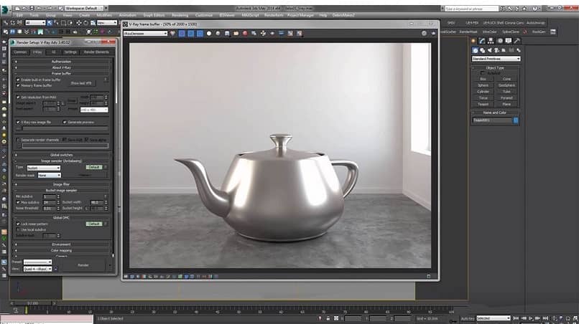The height and width of the screenshot is (324, 579).
Task: Toggle Memory frame buffer checkbox
Action: pyautogui.click(x=18, y=85)
